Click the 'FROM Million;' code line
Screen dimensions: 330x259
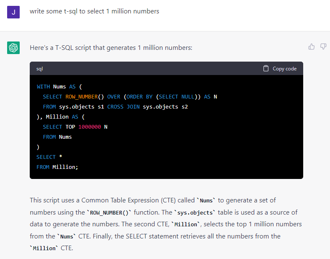57,167
